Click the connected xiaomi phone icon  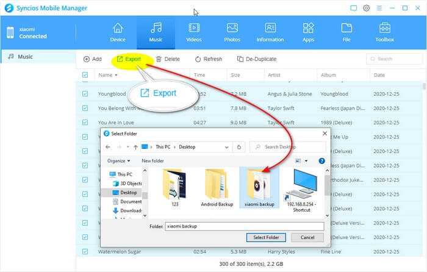(10, 33)
